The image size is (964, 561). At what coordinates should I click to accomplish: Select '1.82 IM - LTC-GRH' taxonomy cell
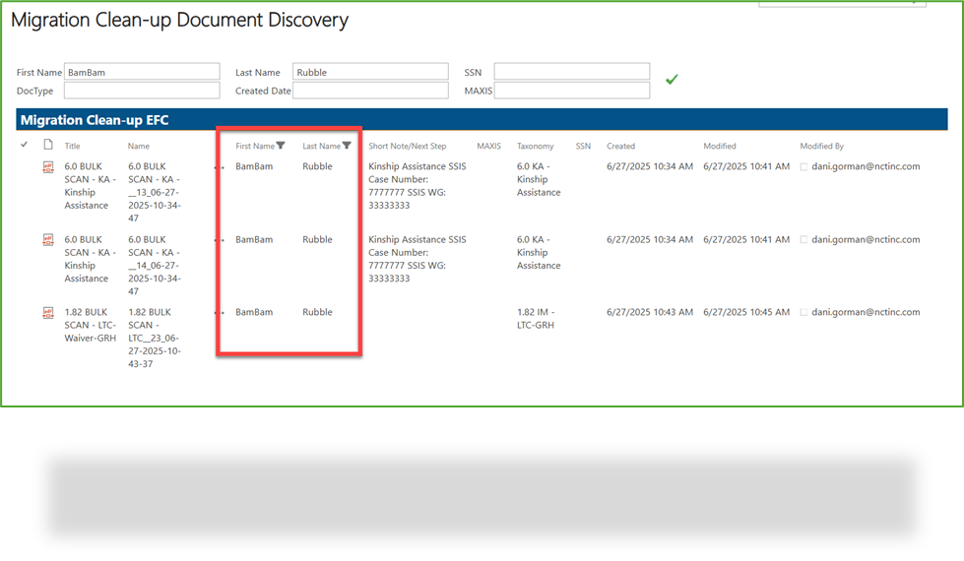[x=536, y=318]
